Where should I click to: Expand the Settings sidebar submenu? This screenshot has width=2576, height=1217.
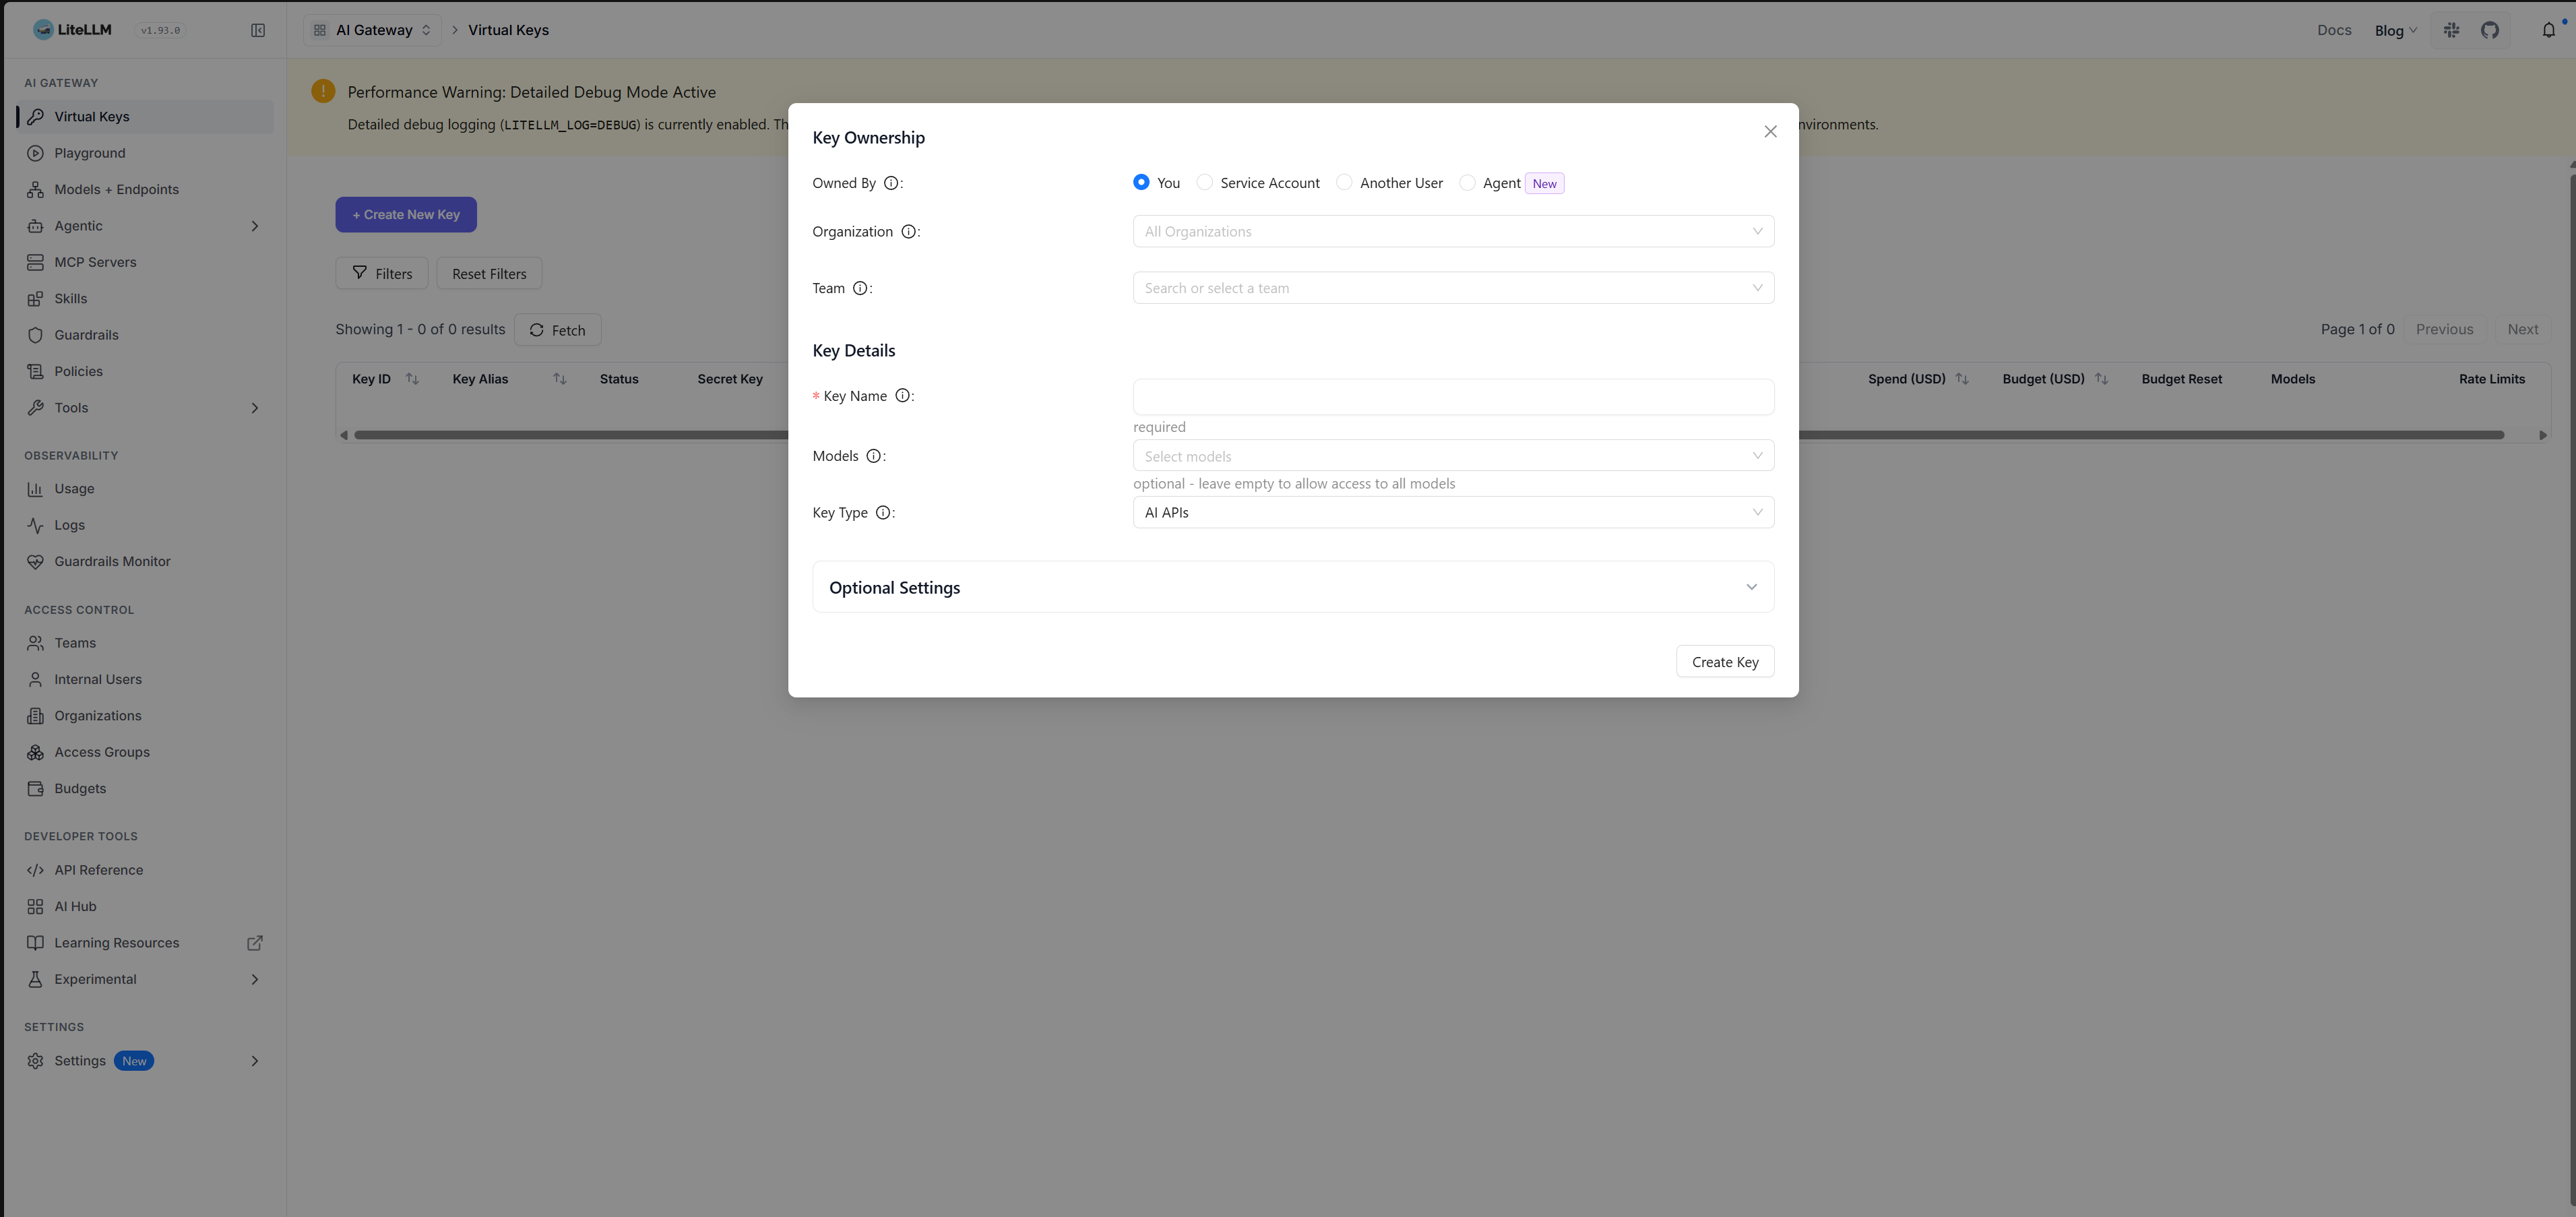pos(255,1061)
